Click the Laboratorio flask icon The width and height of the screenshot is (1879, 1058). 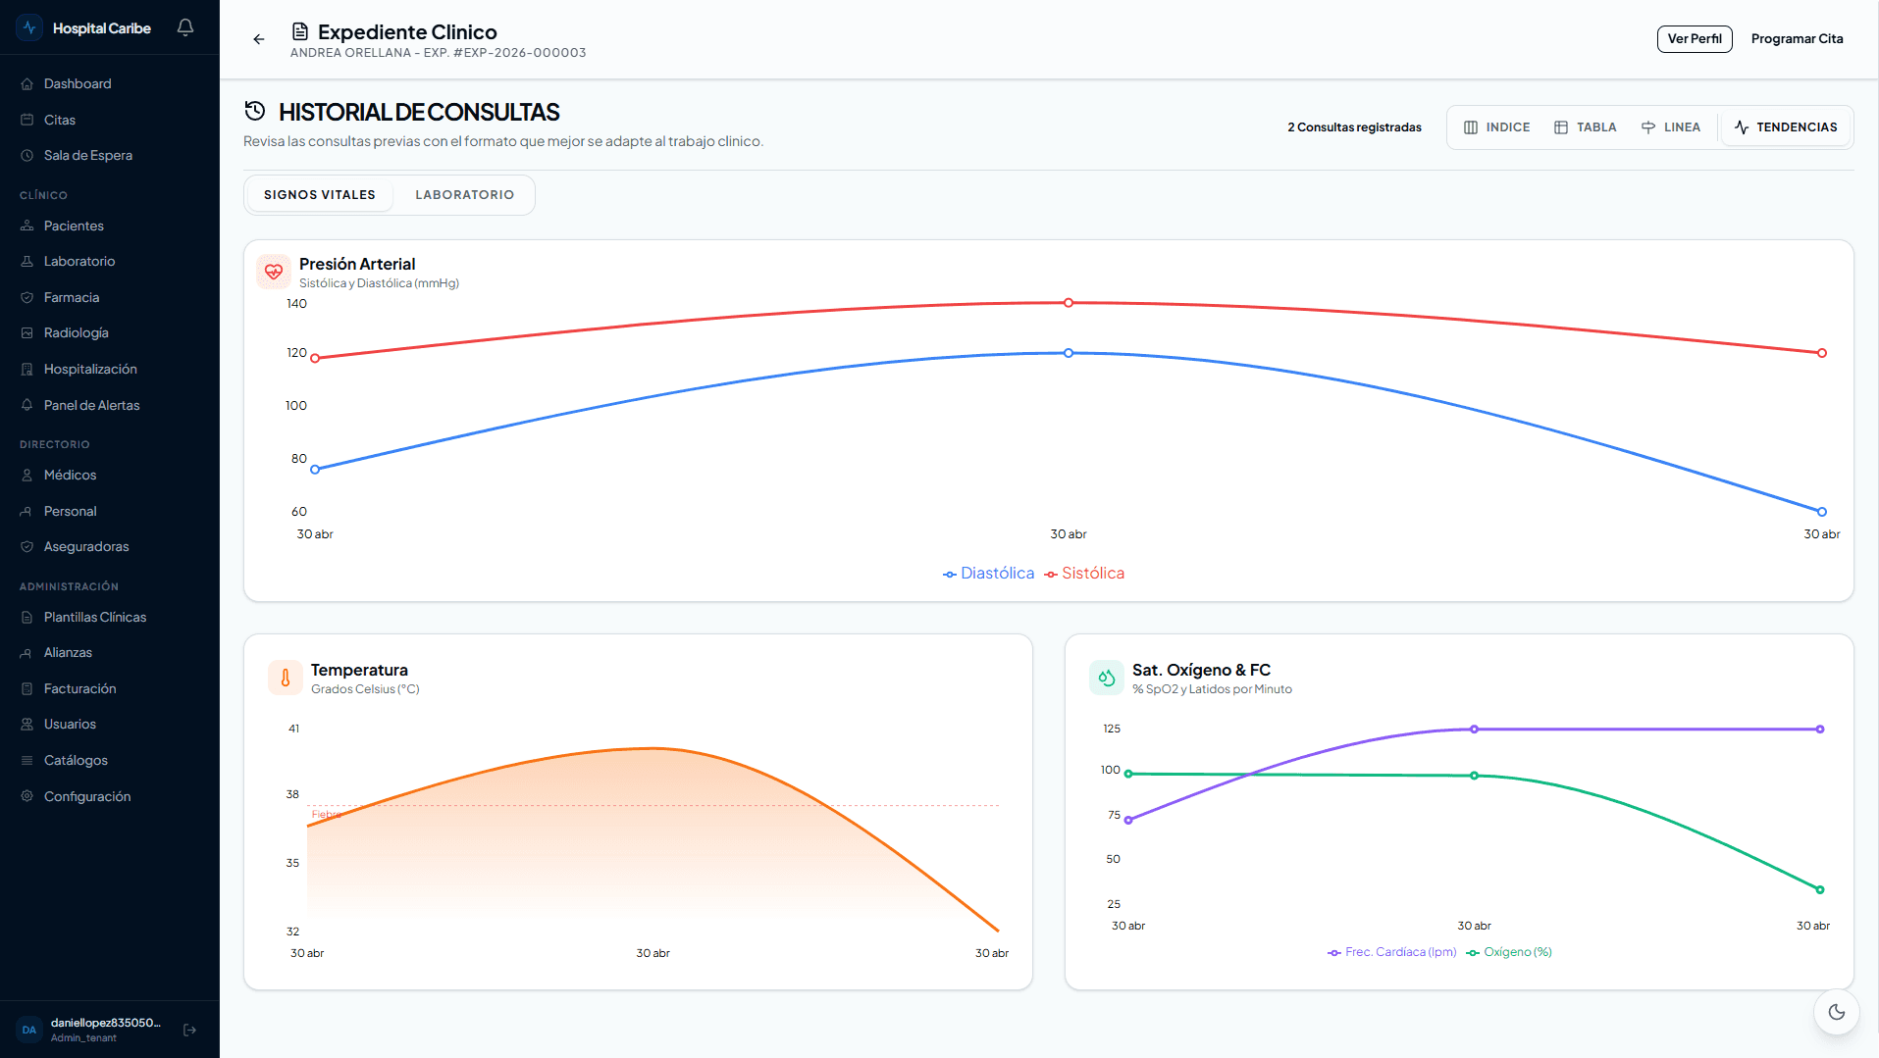point(27,262)
